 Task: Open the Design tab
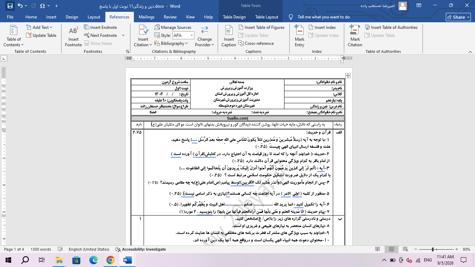(x=72, y=17)
